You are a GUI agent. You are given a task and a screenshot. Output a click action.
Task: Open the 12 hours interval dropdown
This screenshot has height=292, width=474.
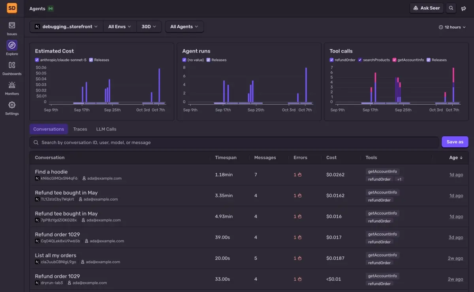(x=452, y=27)
